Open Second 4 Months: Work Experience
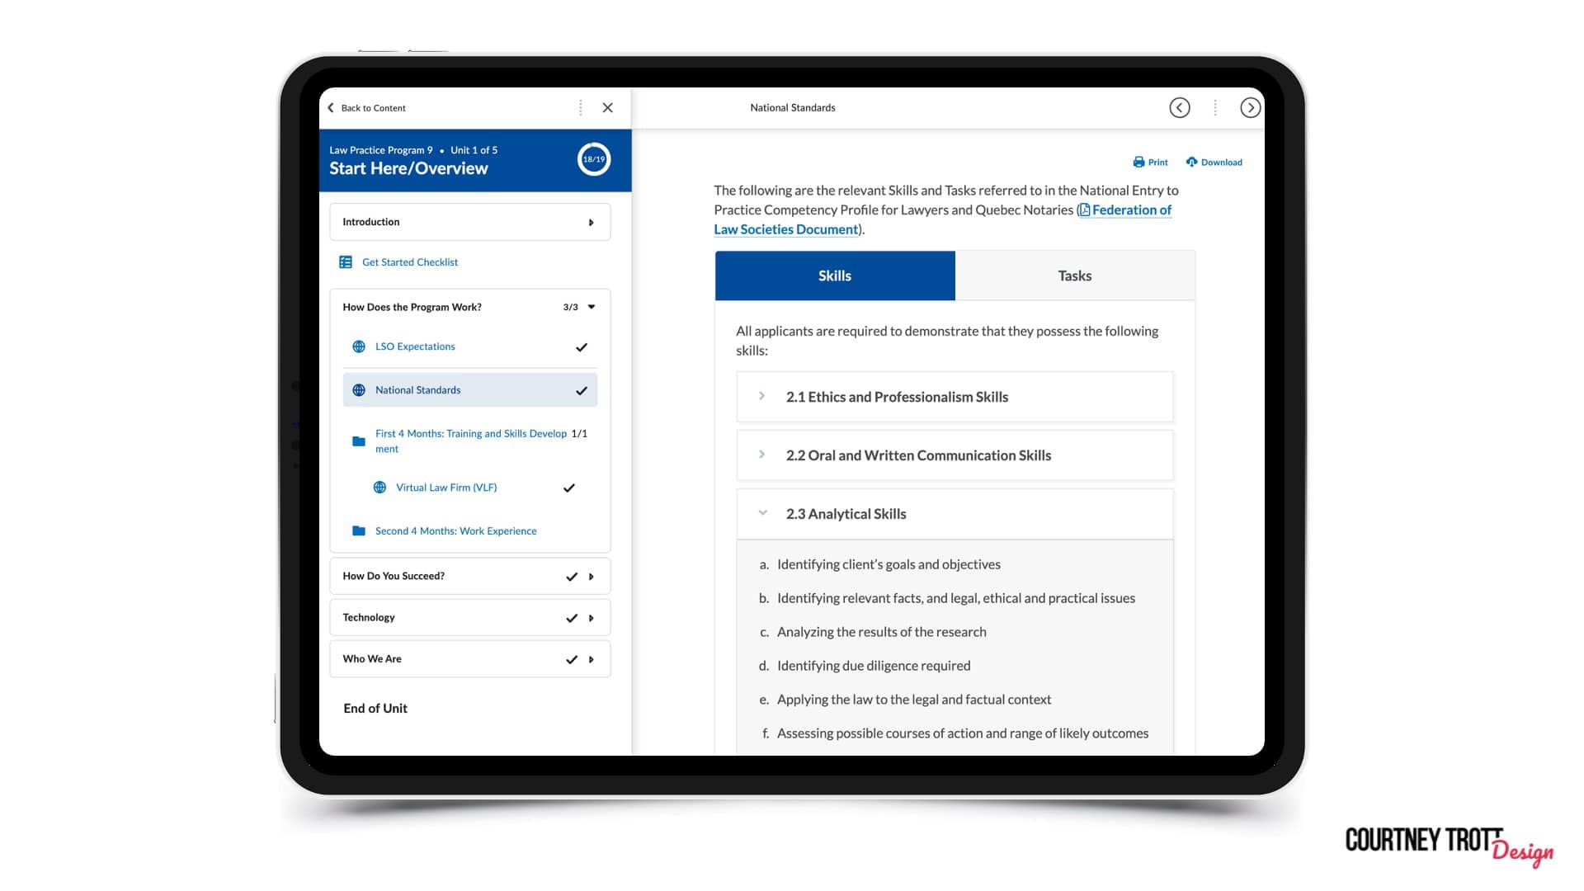Viewport: 1584px width, 891px height. click(x=456, y=531)
